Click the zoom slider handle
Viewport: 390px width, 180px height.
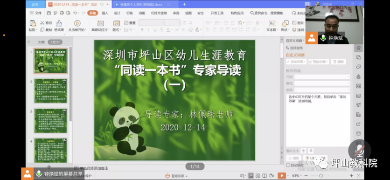tap(320, 175)
